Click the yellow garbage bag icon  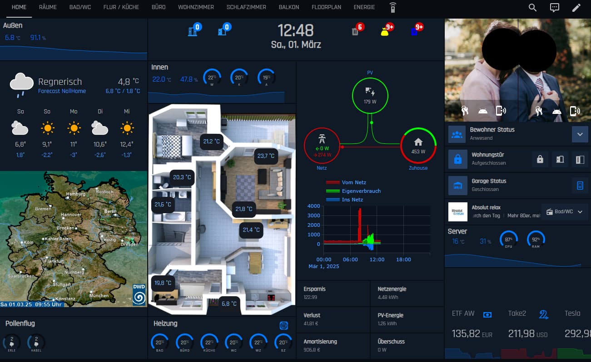click(x=385, y=31)
